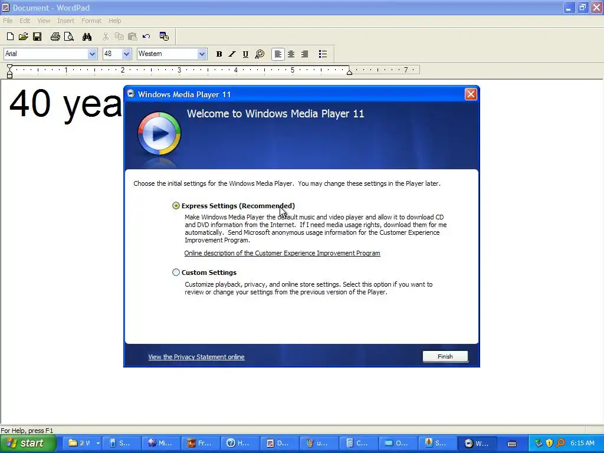
Task: Click the Save diskette icon in WordPad
Action: [x=37, y=37]
